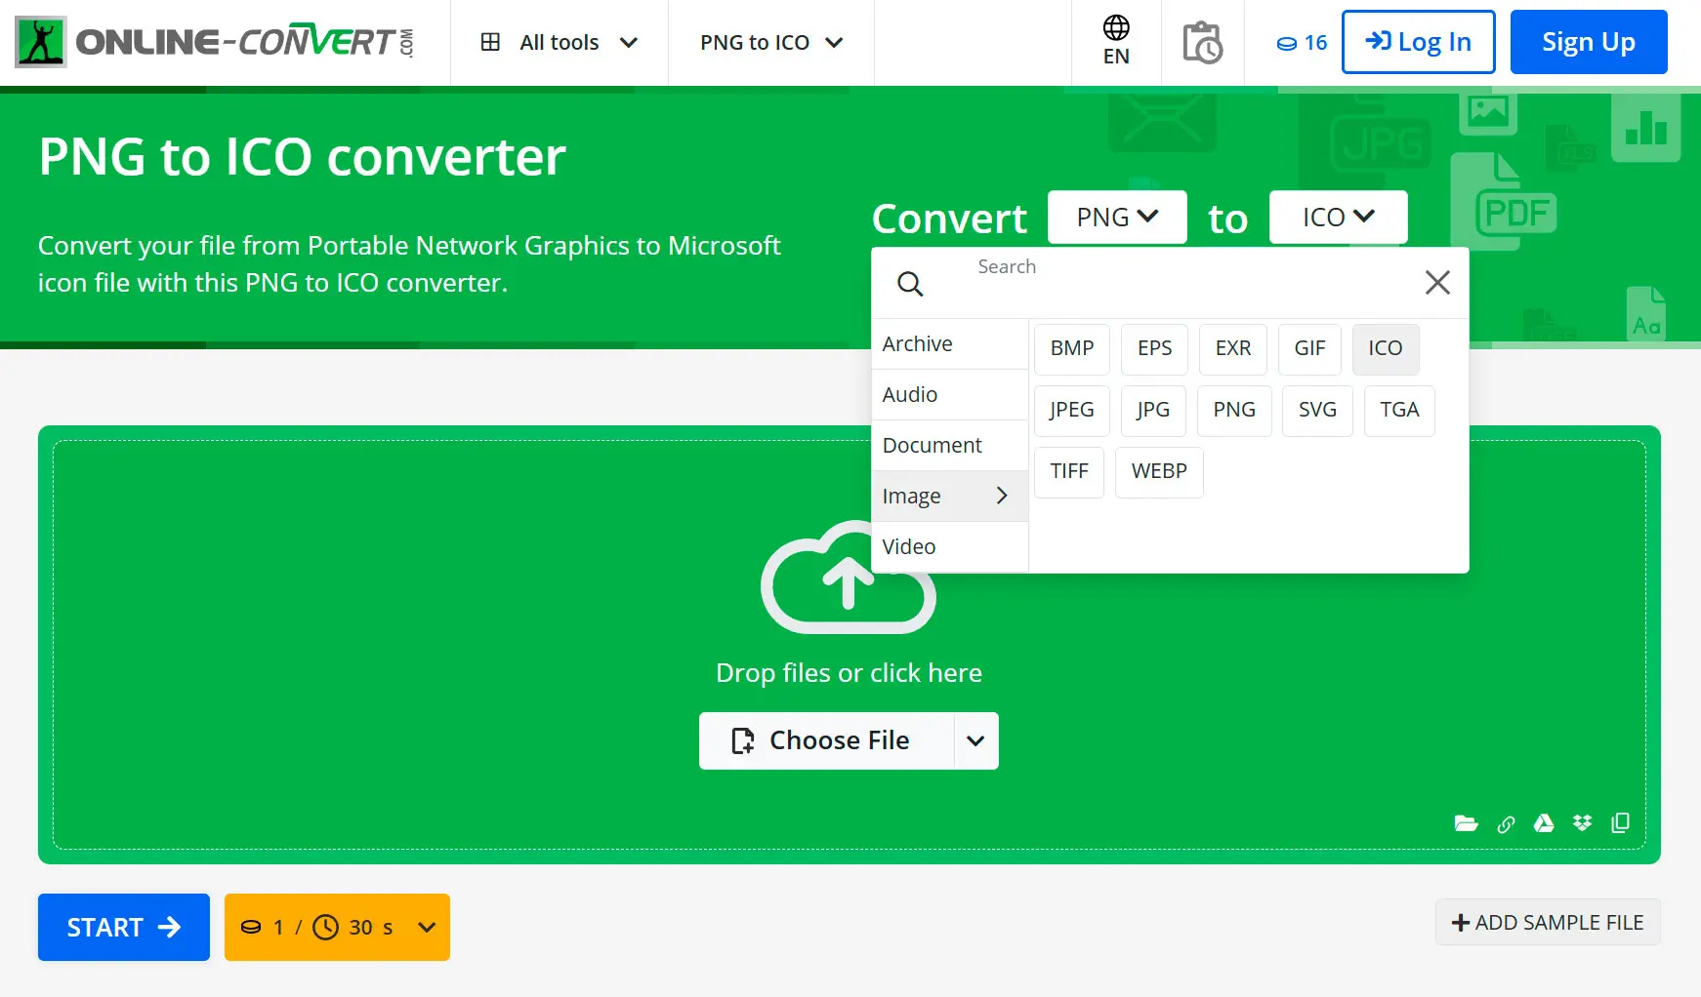Open files from Google Drive
Viewport: 1701px width, 997px height.
(x=1544, y=823)
